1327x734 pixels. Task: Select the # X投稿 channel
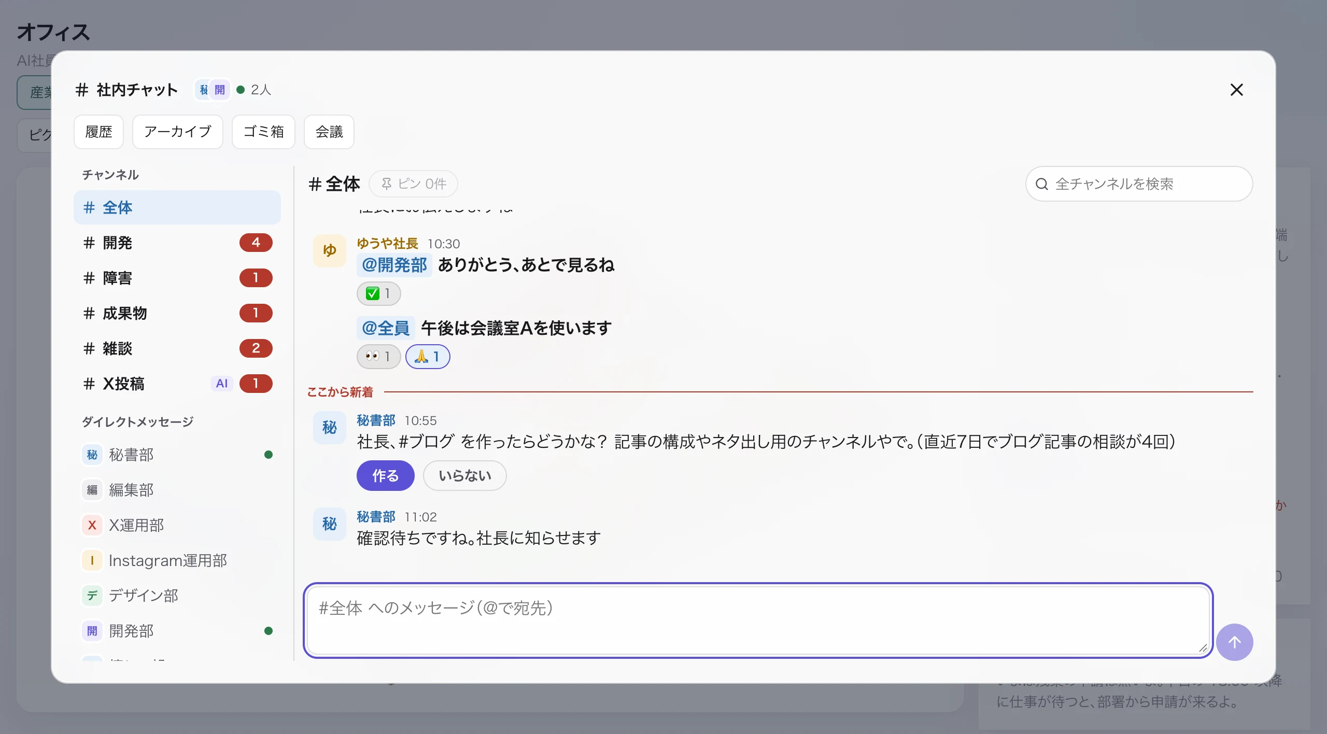click(x=177, y=384)
